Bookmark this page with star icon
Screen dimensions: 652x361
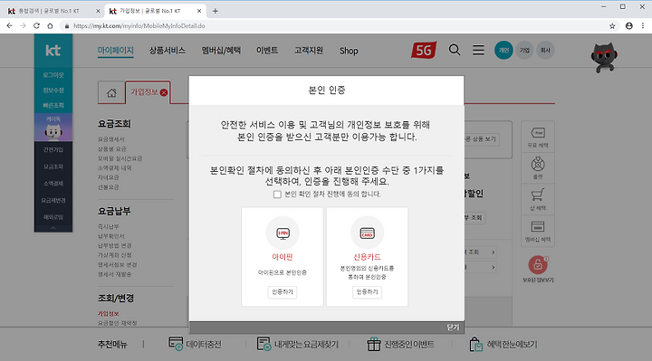612,25
